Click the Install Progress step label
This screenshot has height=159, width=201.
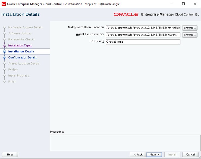[x=18, y=75]
